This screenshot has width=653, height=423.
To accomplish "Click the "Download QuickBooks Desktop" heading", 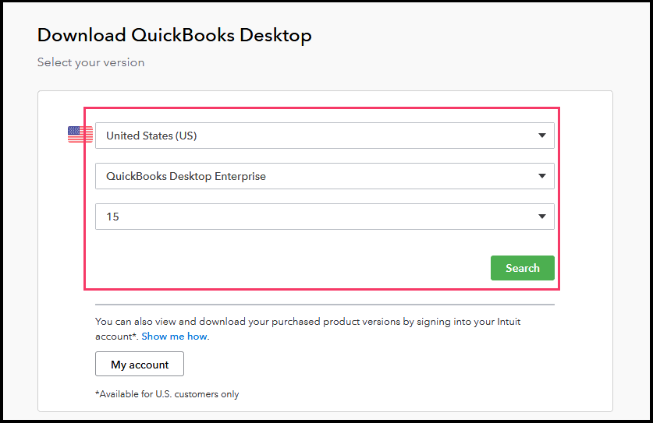I will [x=175, y=35].
